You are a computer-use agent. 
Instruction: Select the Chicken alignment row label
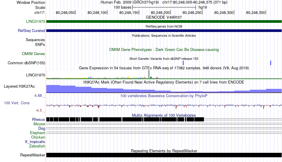(38, 137)
